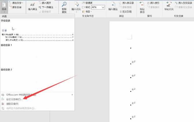Expand the 下一条脚注 dropdown arrow
This screenshot has height=122, width=194.
56,7
